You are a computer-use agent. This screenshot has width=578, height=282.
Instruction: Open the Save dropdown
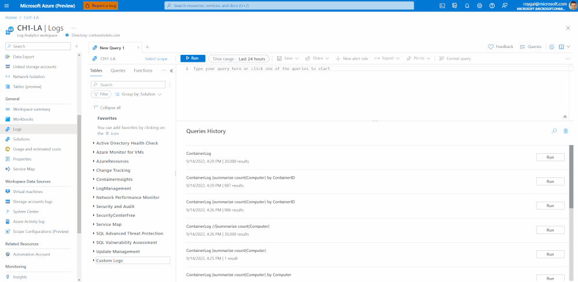(x=288, y=58)
